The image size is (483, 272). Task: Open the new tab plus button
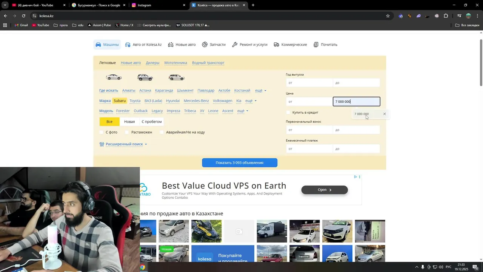click(253, 5)
